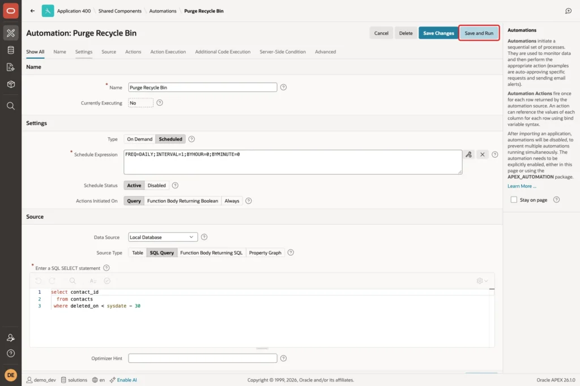Open the Schedule Expression builder wrench icon
Viewport: 580px width, 386px height.
tap(468, 155)
